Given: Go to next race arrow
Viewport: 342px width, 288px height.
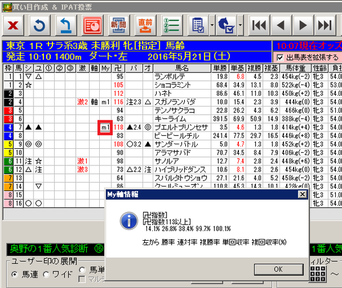Looking at the screenshot, I should coord(303,25).
